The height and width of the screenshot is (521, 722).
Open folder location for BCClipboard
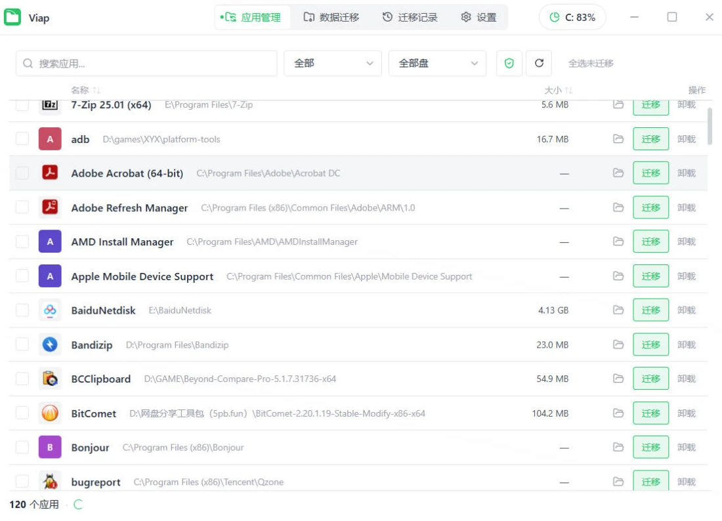click(x=618, y=379)
